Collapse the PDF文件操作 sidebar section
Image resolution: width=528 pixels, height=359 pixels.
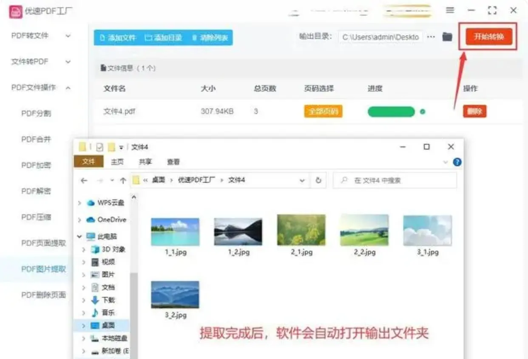tap(68, 88)
